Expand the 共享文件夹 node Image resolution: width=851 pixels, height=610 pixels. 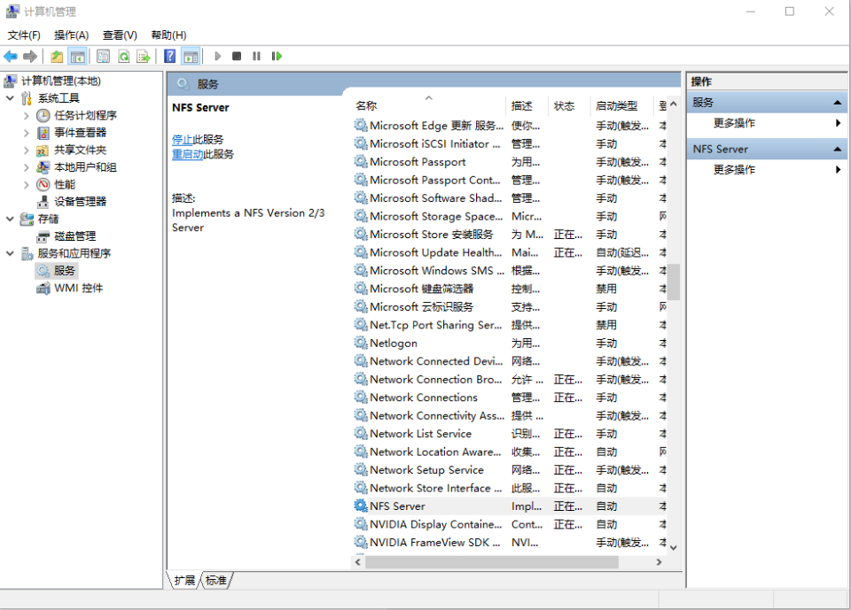(x=26, y=151)
